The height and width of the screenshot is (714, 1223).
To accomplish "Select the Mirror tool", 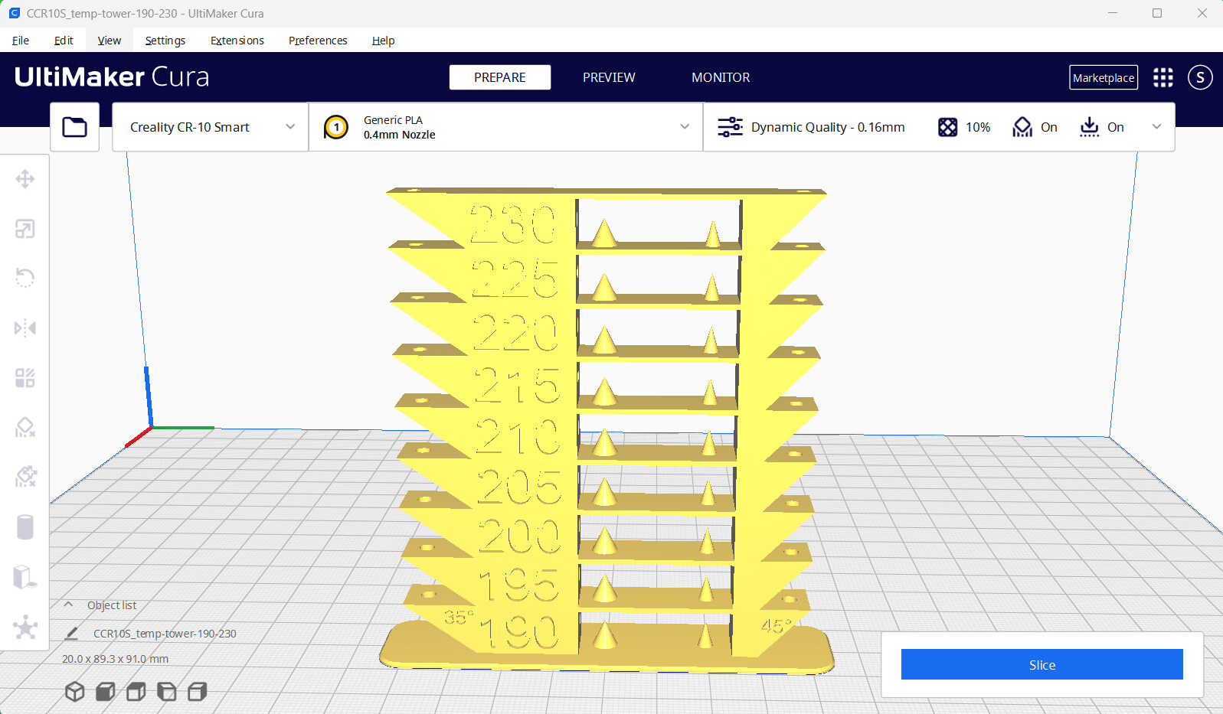I will [x=25, y=328].
